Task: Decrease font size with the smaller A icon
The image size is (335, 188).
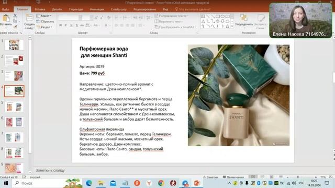Action: (x=101, y=18)
